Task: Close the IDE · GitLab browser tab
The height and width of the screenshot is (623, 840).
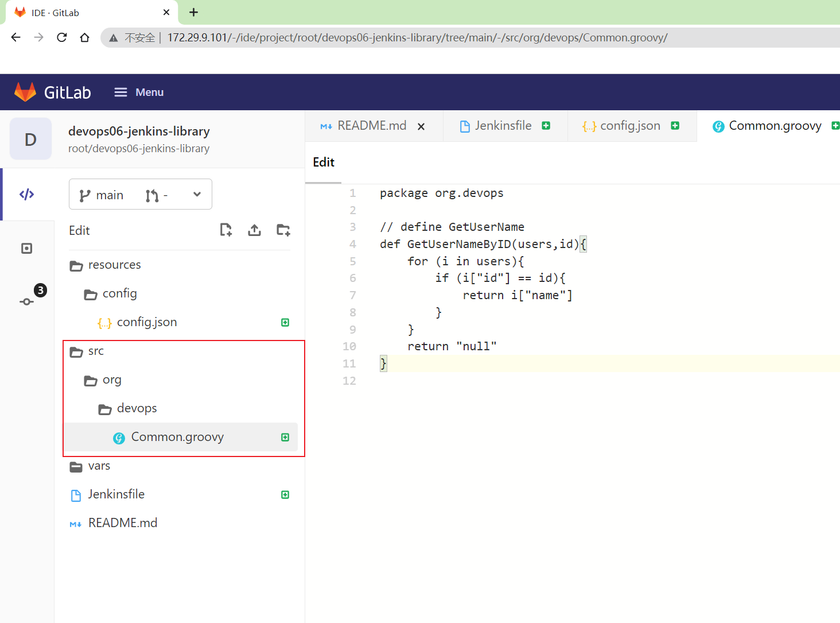Action: tap(166, 12)
